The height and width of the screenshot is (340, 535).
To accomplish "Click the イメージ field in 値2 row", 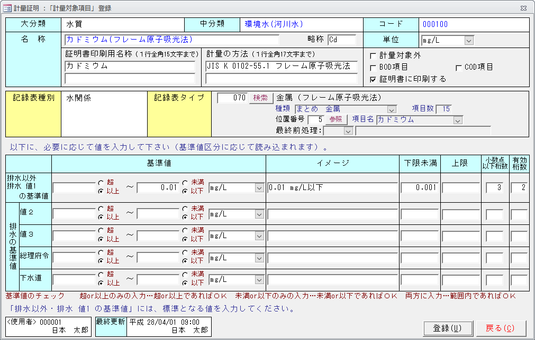I will click(x=332, y=214).
